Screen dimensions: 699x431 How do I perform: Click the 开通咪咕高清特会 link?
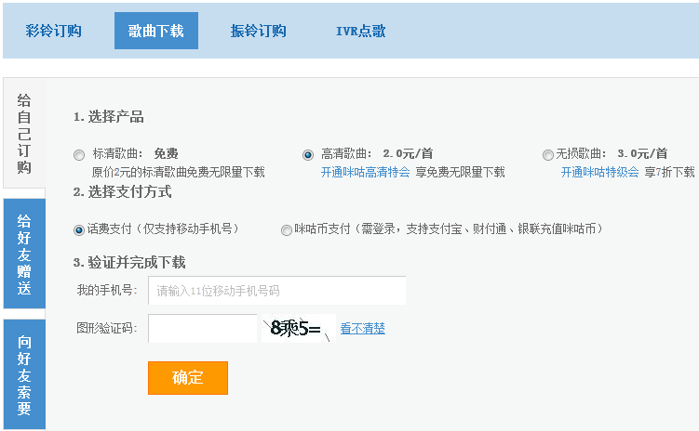(366, 172)
